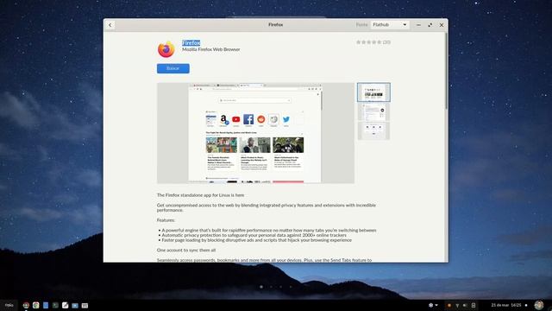Click the 'A powerful engine' bullet line
The height and width of the screenshot is (311, 552).
(269, 231)
